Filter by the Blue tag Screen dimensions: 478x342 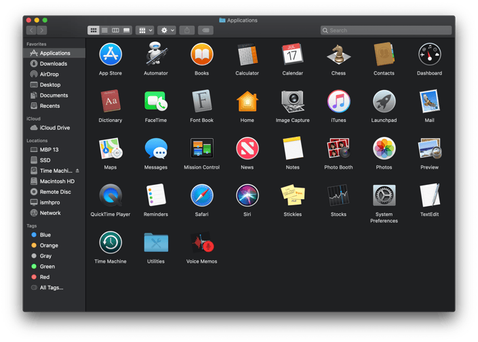pyautogui.click(x=54, y=235)
